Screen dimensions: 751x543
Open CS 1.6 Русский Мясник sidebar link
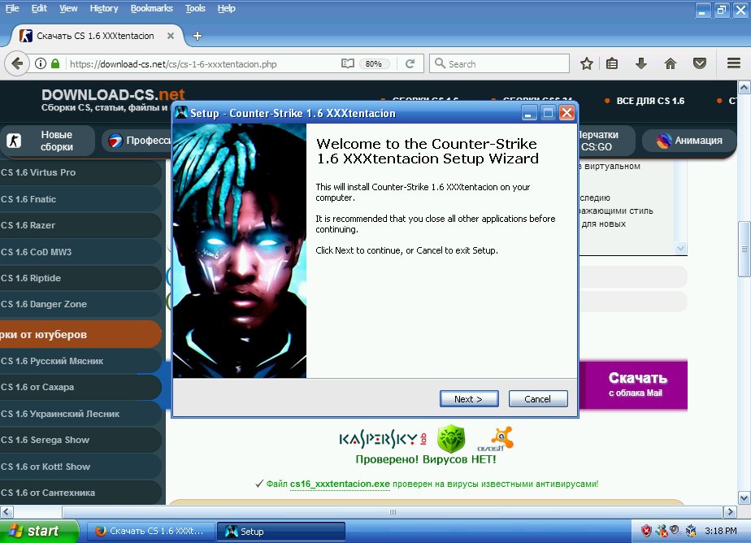coord(80,361)
